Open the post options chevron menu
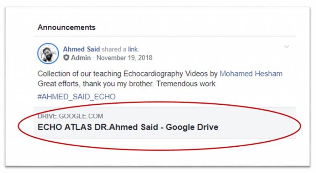The width and height of the screenshot is (316, 173). click(x=286, y=47)
